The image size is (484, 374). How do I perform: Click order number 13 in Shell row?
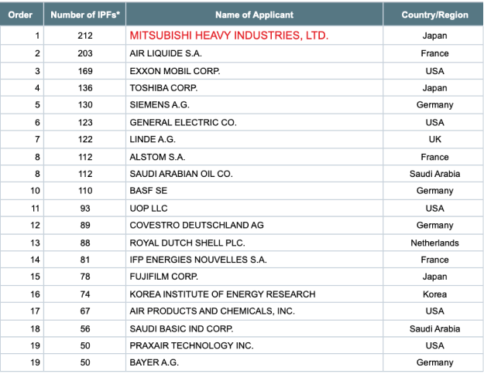[35, 243]
